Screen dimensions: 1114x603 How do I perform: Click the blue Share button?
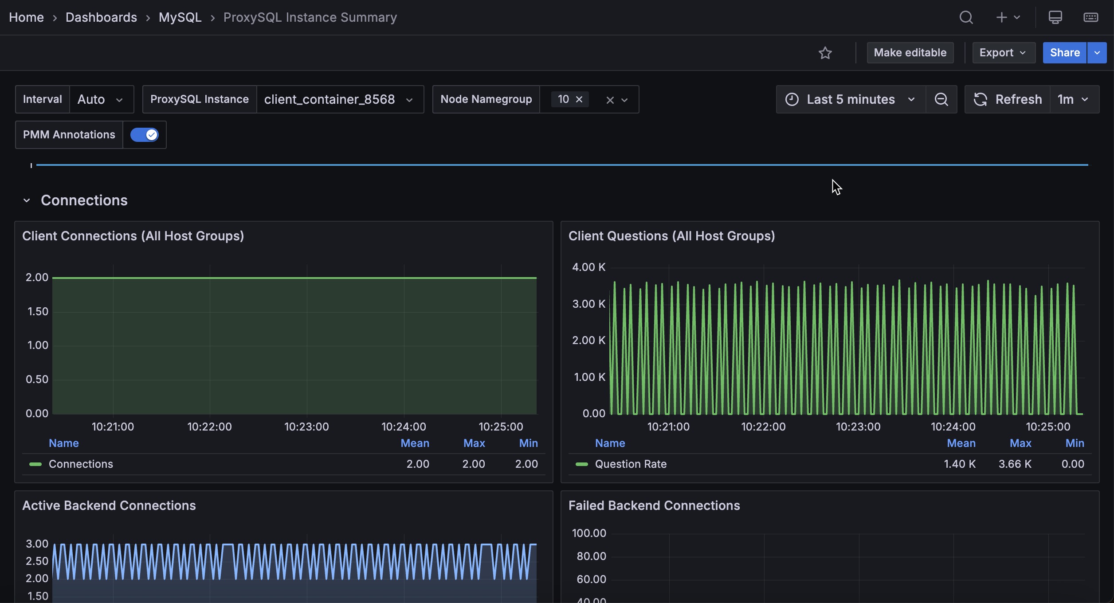coord(1064,53)
